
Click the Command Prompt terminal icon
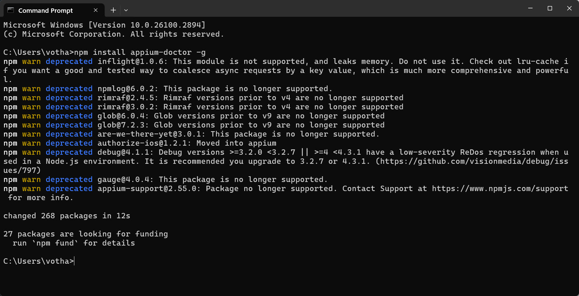click(x=11, y=10)
